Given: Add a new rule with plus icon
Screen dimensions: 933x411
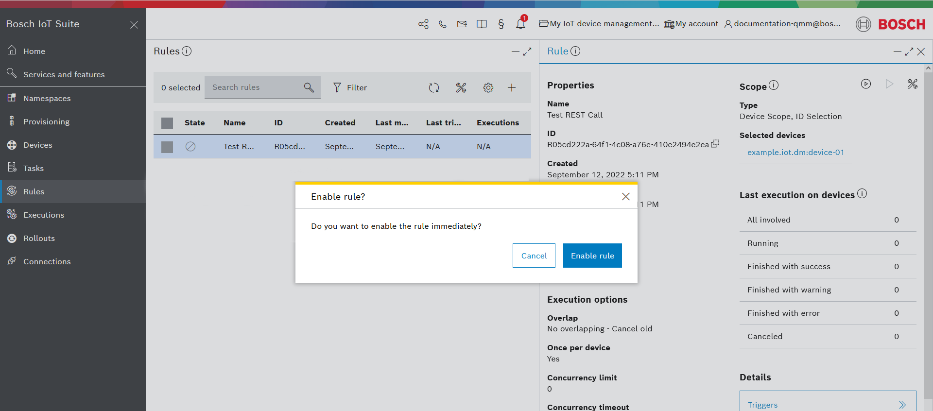Looking at the screenshot, I should click(512, 87).
